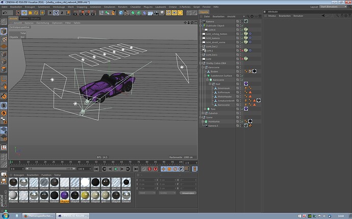Add a Light object from toolbar

[162, 13]
